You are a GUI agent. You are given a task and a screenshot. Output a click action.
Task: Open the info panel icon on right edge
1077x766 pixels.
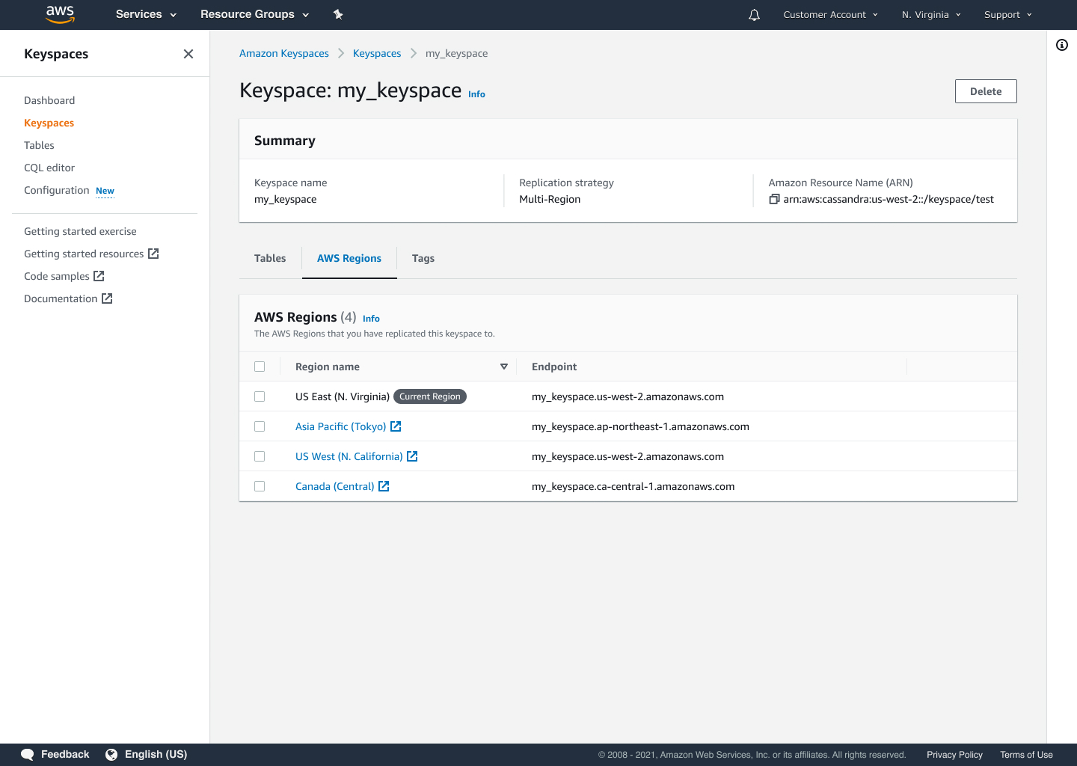pos(1062,45)
